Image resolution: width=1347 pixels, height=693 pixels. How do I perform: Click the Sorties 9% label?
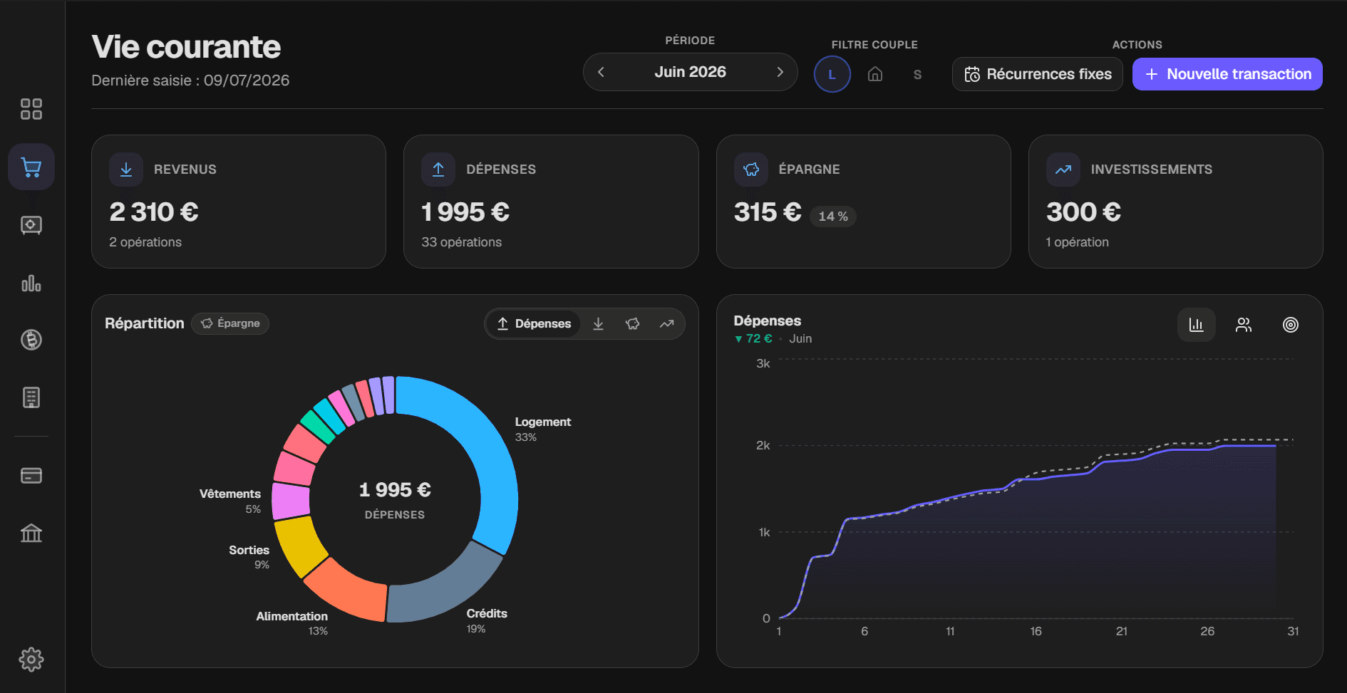click(x=249, y=557)
